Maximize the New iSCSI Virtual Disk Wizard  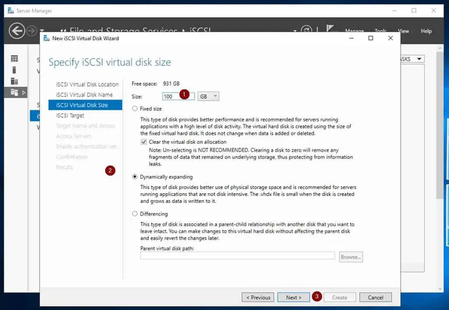tap(371, 38)
